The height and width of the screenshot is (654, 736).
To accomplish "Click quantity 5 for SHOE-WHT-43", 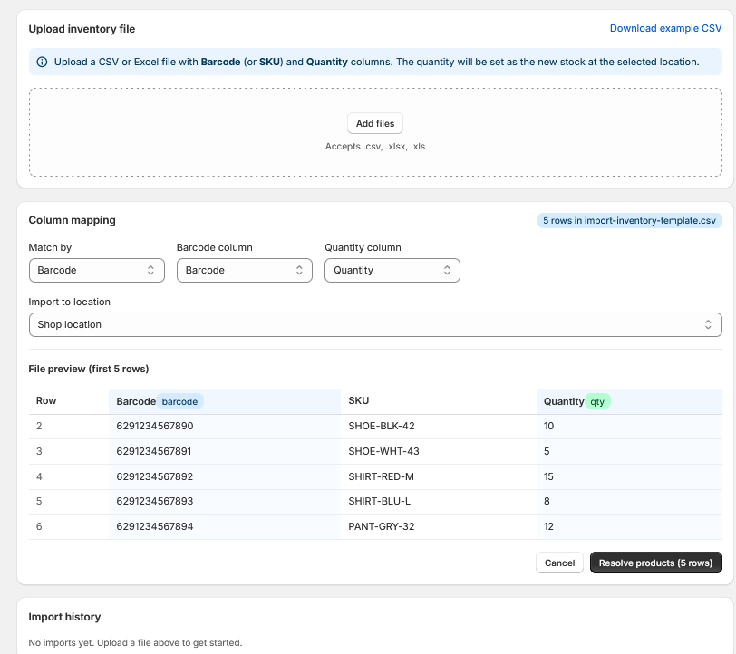I will (x=547, y=451).
